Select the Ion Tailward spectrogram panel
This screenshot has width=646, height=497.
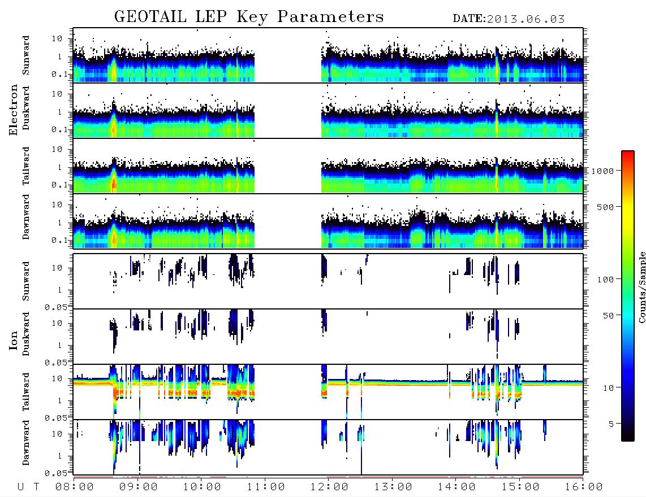click(x=328, y=392)
